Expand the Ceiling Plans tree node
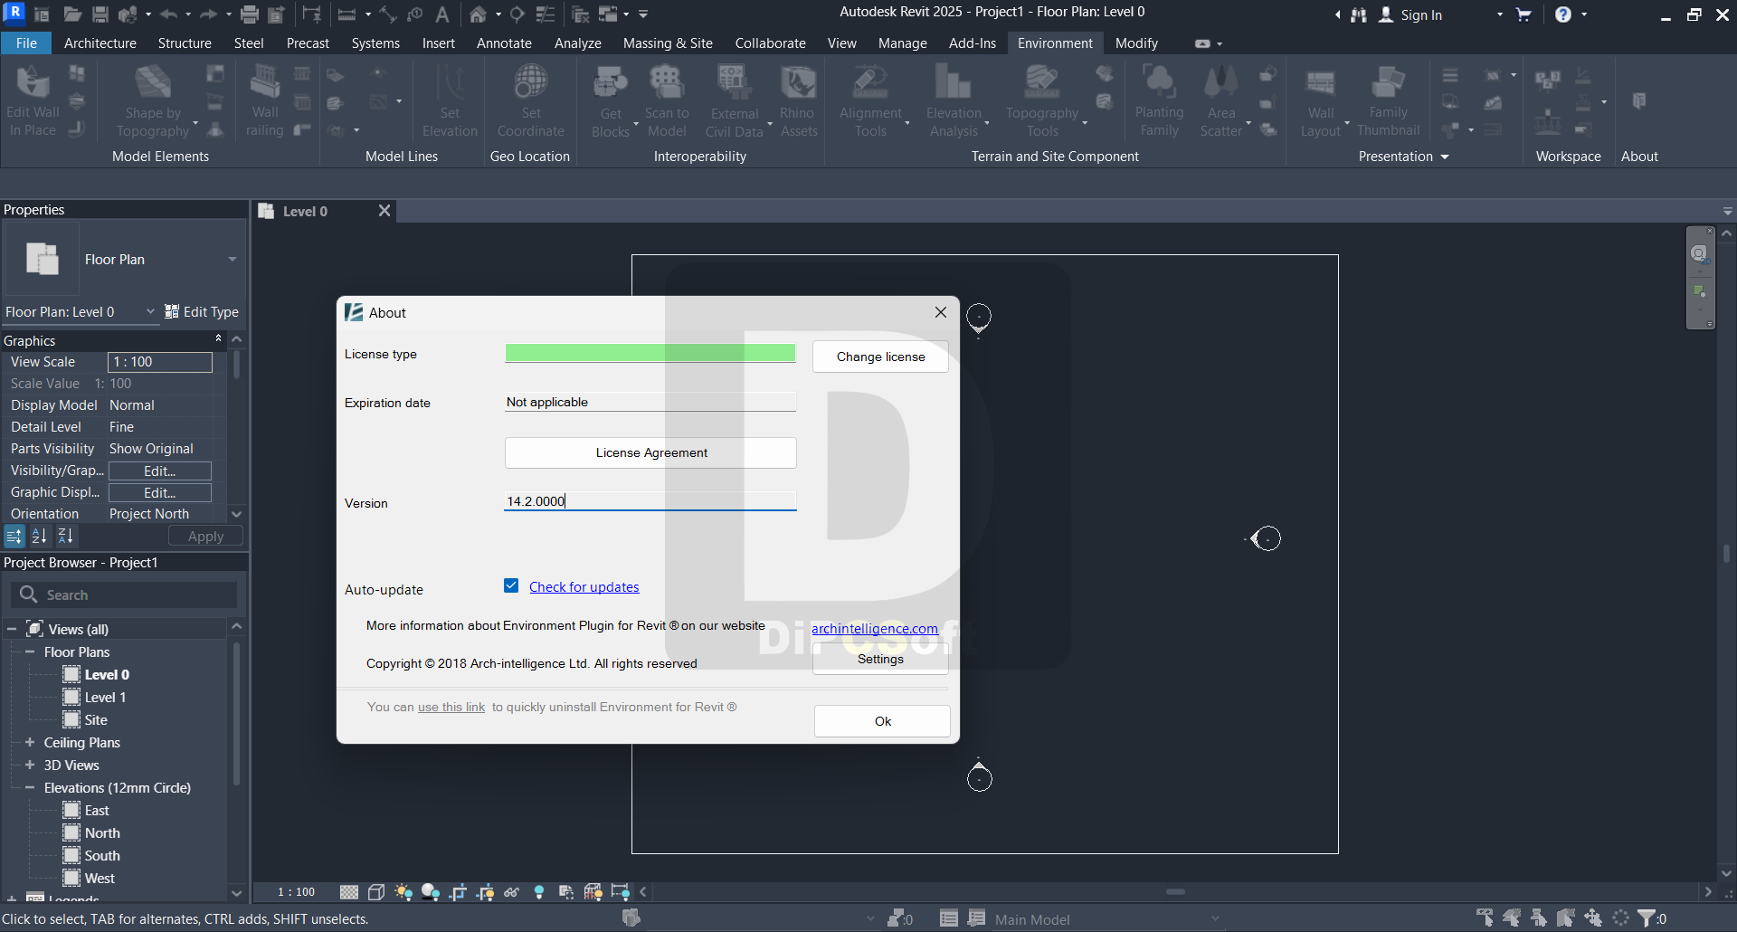Image resolution: width=1737 pixels, height=932 pixels. coord(30,743)
